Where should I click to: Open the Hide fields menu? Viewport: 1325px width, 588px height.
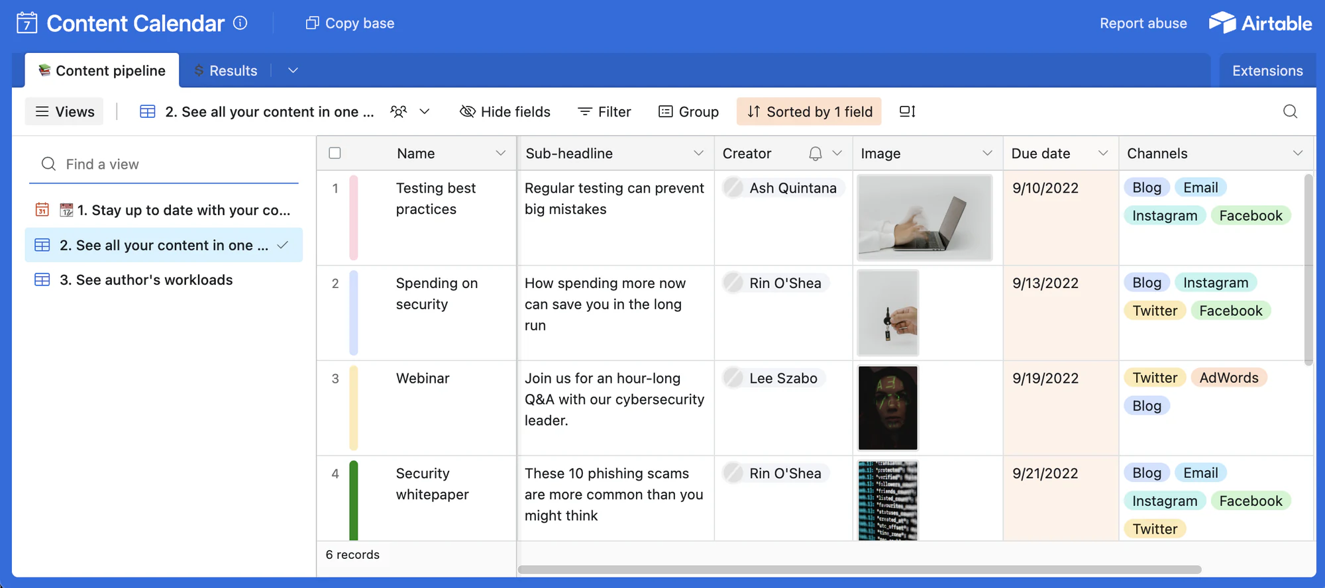pos(505,111)
